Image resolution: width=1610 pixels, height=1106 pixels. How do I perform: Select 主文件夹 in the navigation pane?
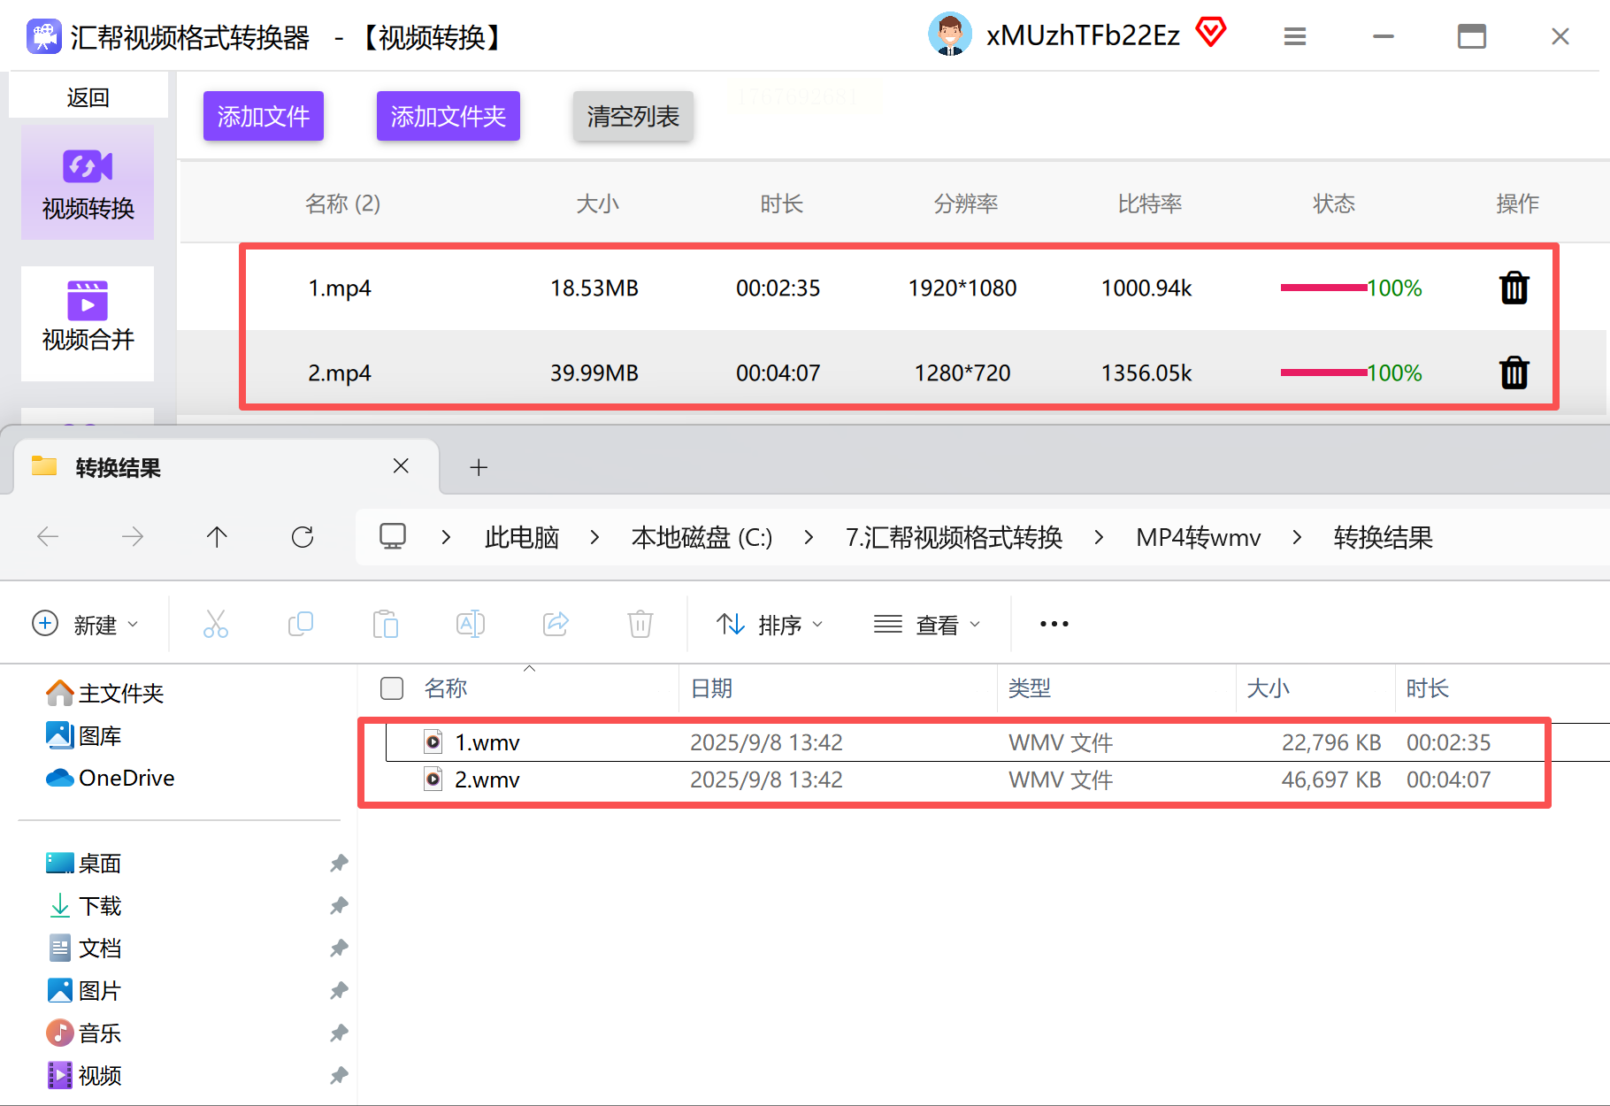point(105,693)
